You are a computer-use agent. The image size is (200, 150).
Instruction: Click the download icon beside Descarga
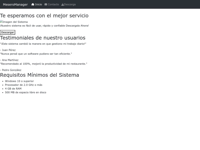[63, 4]
